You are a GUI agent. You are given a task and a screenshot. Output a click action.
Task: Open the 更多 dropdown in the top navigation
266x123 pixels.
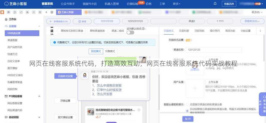176,4
